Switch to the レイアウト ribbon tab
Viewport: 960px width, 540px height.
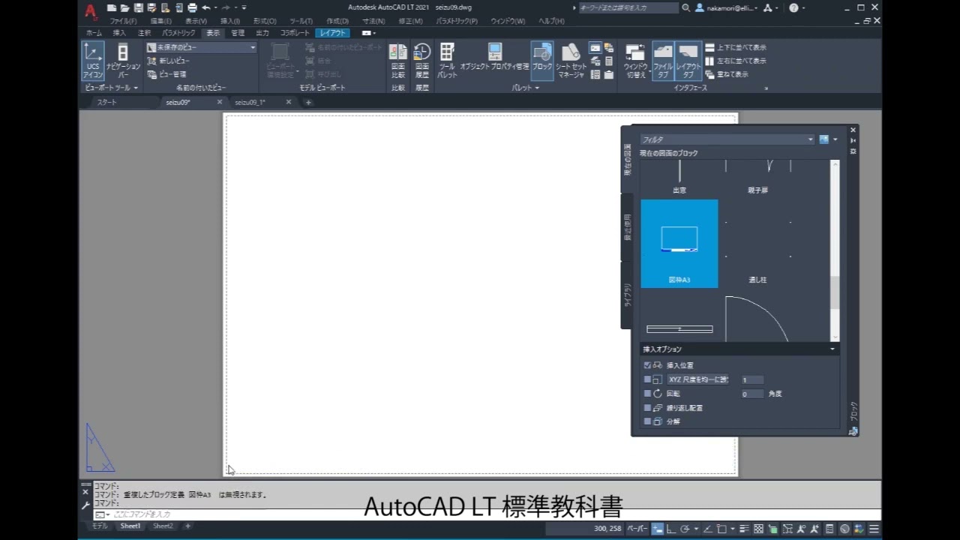click(332, 33)
